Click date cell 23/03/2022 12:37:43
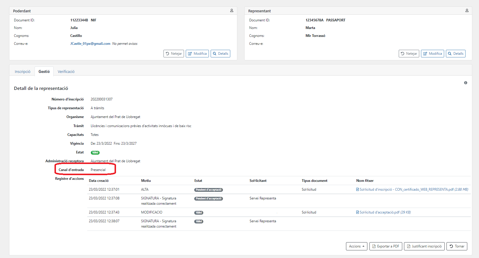 [104, 212]
